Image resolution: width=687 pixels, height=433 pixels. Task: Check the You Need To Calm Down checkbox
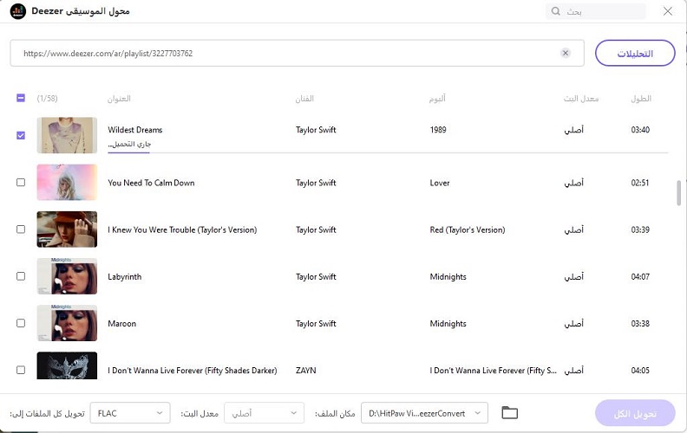tap(21, 183)
